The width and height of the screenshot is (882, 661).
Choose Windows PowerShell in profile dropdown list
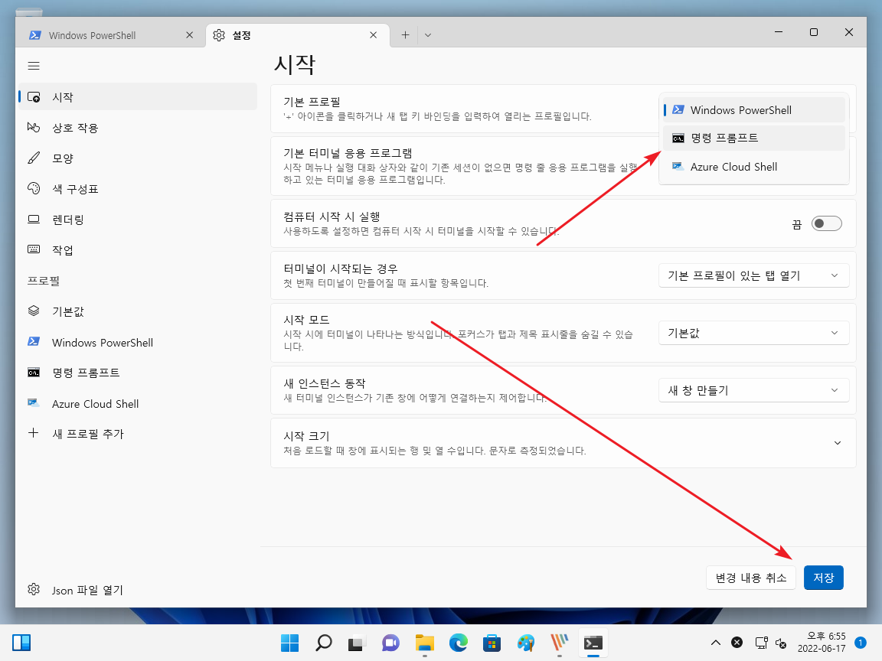(753, 110)
